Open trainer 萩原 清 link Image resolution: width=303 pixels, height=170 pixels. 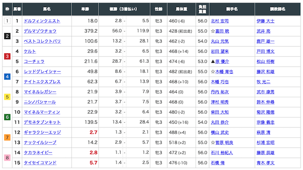(x=263, y=132)
